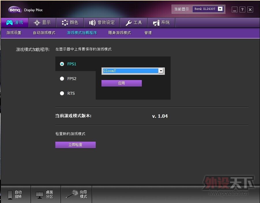This screenshot has width=260, height=203.
Task: Choose the RTS radio option
Action: [62, 93]
